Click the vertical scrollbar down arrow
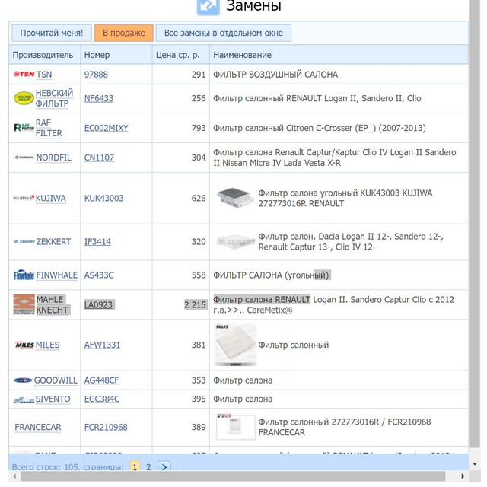487x487 pixels. tap(475, 464)
